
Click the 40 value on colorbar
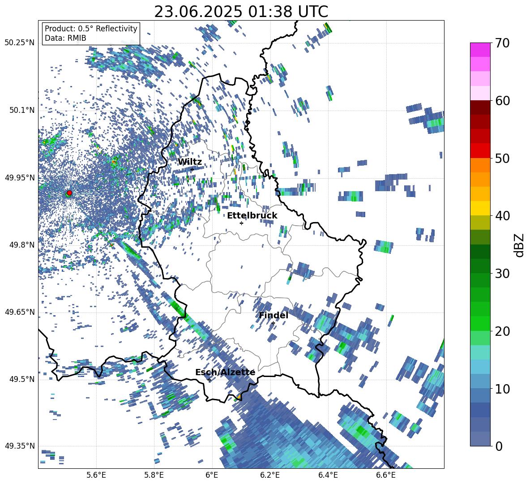point(502,216)
